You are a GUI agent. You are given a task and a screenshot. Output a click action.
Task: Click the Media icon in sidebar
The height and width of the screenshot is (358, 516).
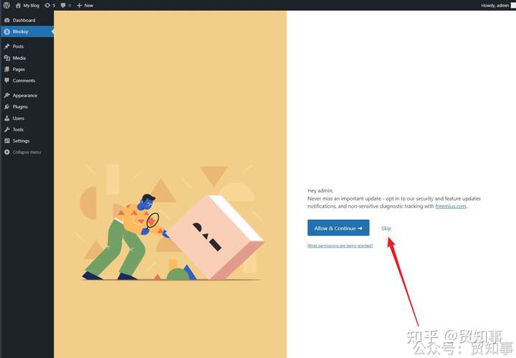[7, 58]
